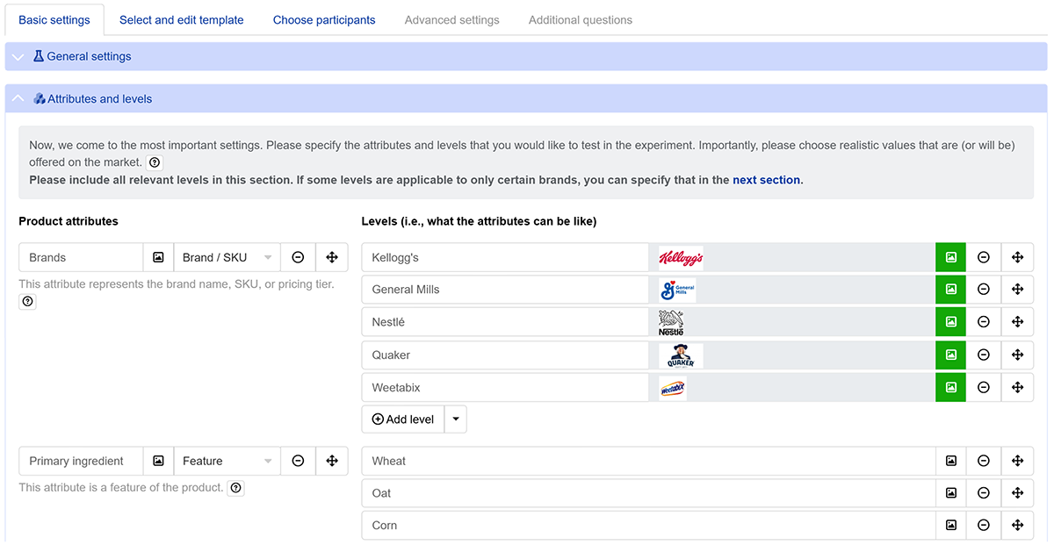Click move handle of Primary ingredient attribute
This screenshot has width=1054, height=545.
[x=332, y=461]
